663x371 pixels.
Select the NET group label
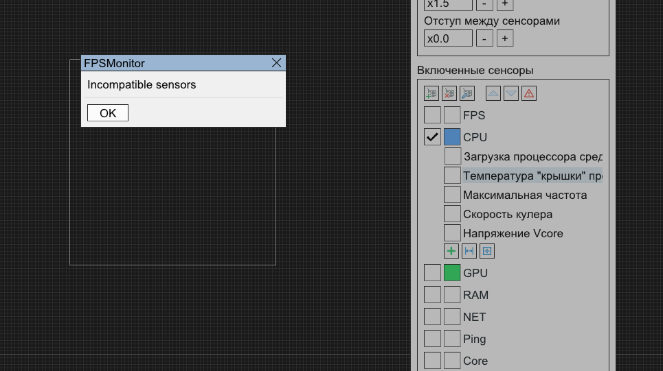[x=475, y=317]
